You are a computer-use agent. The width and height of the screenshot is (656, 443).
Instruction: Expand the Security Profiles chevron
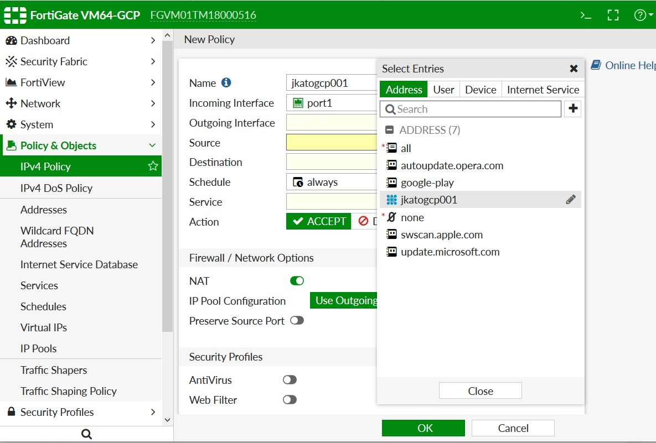(x=153, y=412)
